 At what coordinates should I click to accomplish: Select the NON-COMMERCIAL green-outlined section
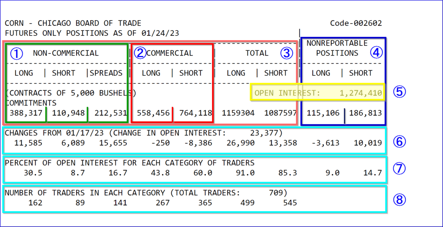(x=66, y=81)
